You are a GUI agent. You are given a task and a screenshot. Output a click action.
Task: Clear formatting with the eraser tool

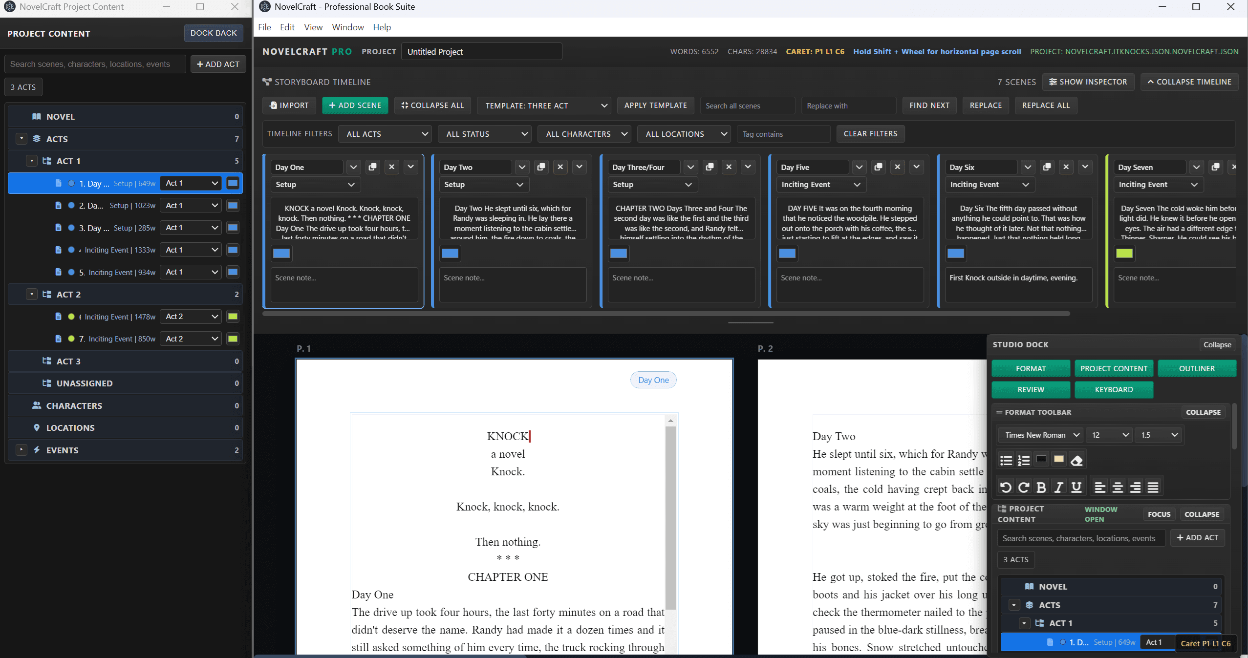[1077, 459]
